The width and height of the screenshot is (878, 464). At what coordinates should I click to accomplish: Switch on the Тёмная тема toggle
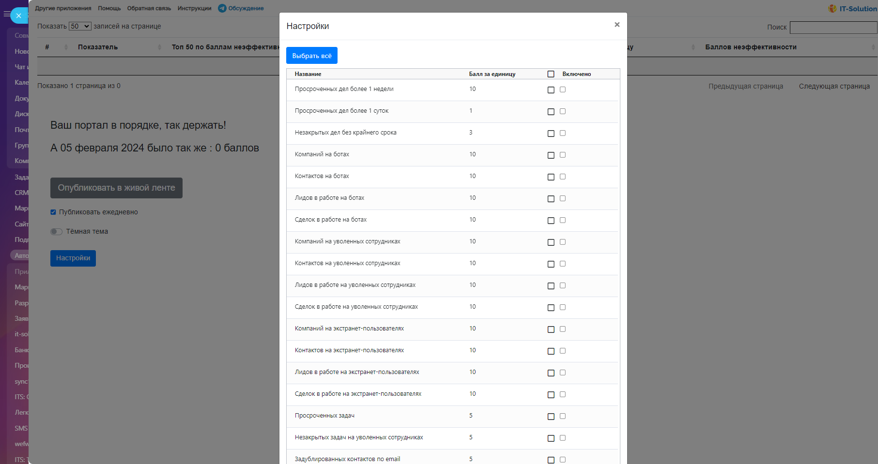[57, 232]
